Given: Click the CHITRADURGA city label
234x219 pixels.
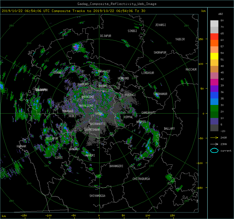Looking at the screenshot, I should click(x=141, y=179).
